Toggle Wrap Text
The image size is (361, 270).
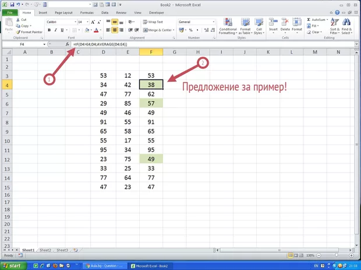pos(153,22)
